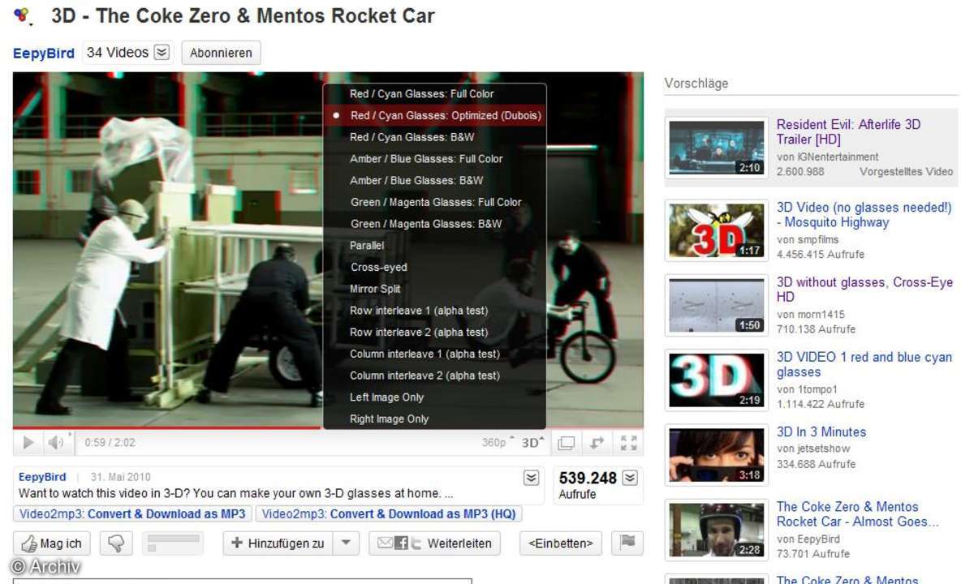974x584 pixels.
Task: Open Rocket Car - Almost Goes thumbnail
Action: coord(716,530)
